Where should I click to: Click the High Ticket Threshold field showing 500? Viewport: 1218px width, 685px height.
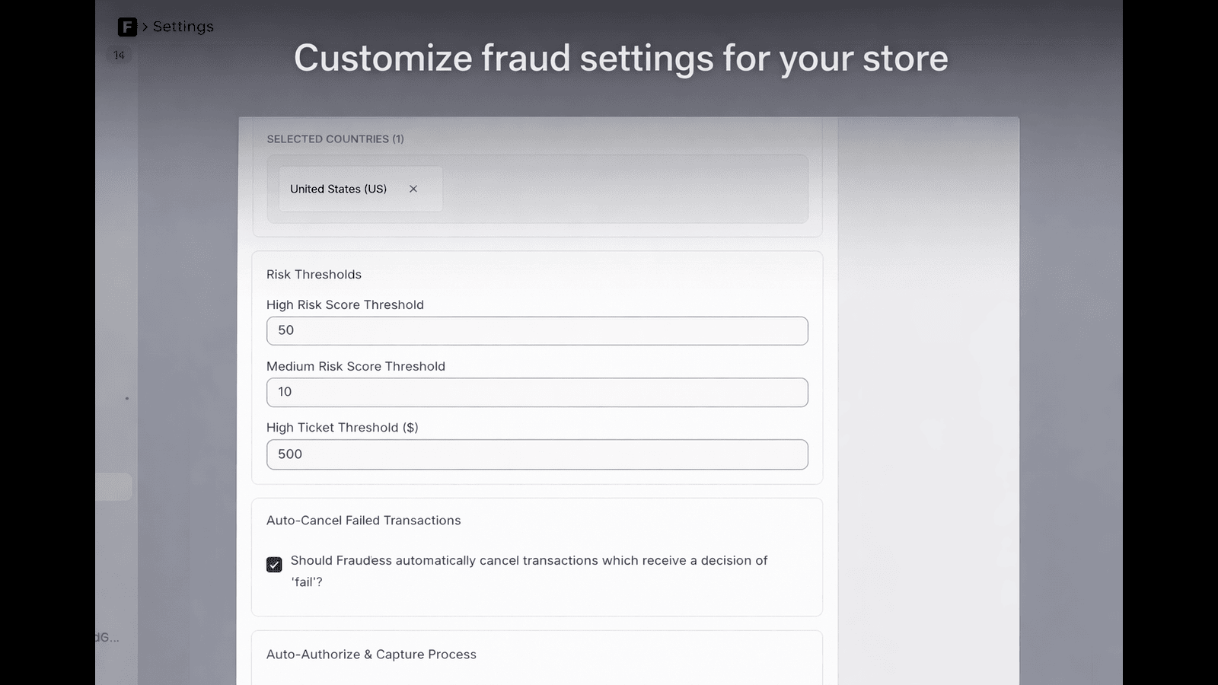tap(537, 454)
